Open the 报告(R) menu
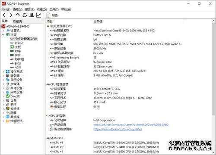The height and width of the screenshot is (155, 216). [x=30, y=9]
